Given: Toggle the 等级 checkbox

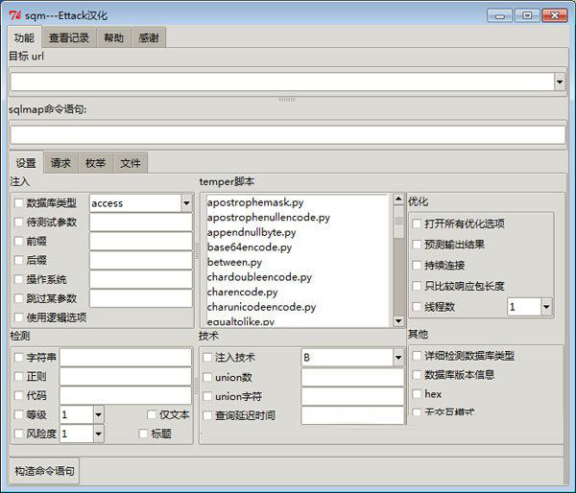Looking at the screenshot, I should (x=18, y=414).
